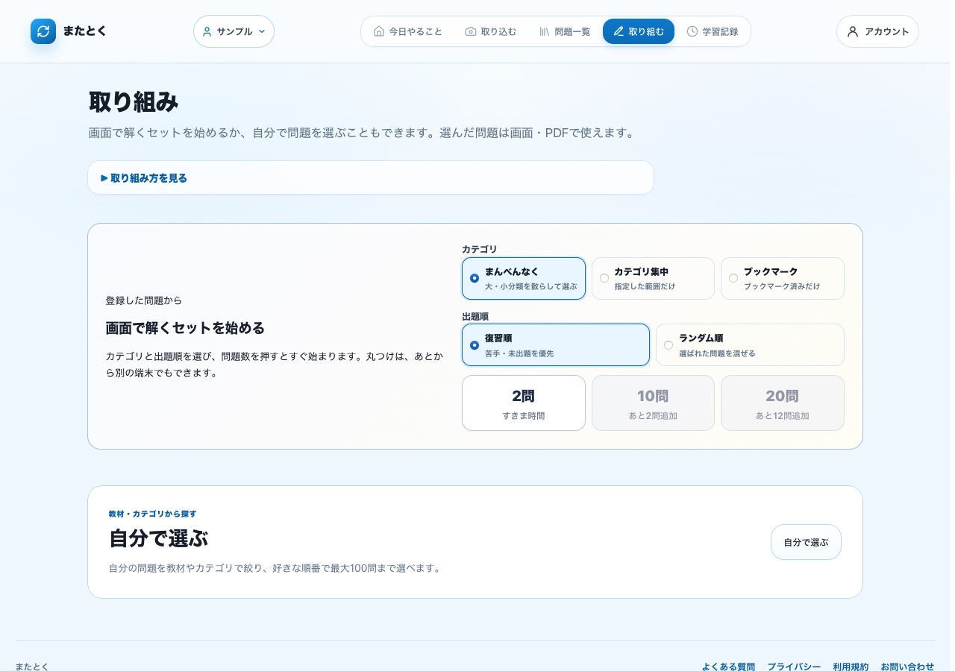Open 利用規約 footer link

click(851, 667)
